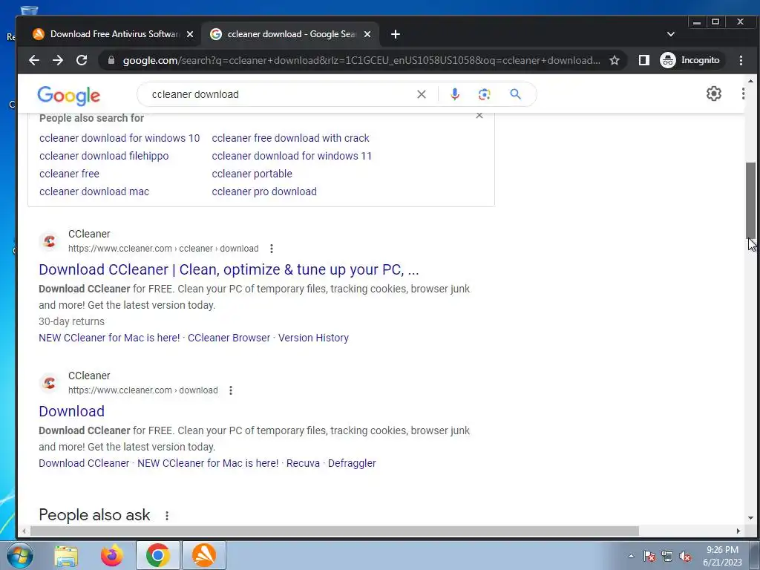The width and height of the screenshot is (760, 570).
Task: Select the ccleaner download Google Search tab
Action: 291,34
